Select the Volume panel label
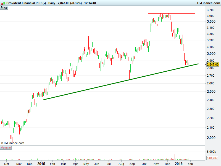The image size is (221, 166). tap(6, 147)
